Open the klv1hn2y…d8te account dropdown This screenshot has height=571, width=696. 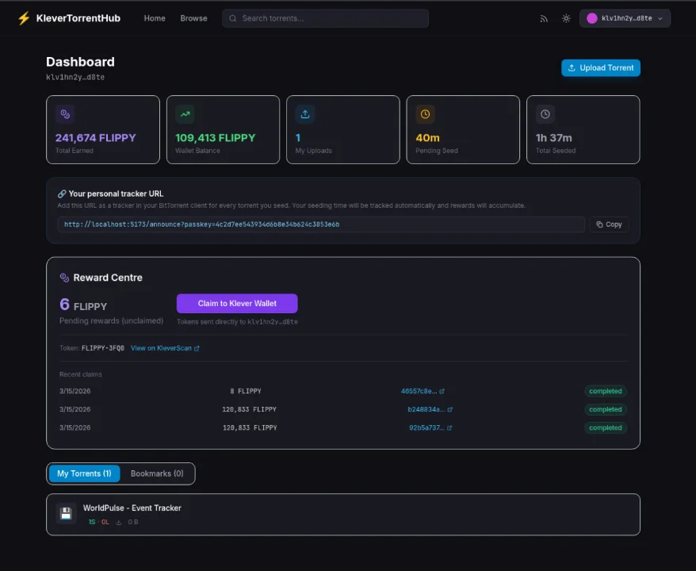[x=625, y=17]
